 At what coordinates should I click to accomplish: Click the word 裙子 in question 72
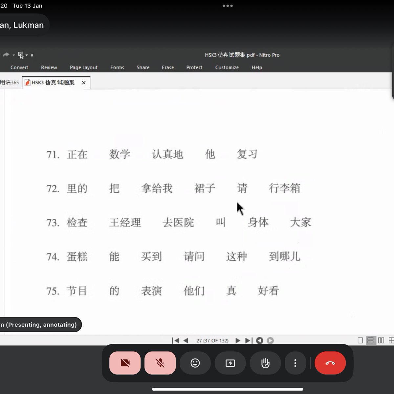pos(205,188)
